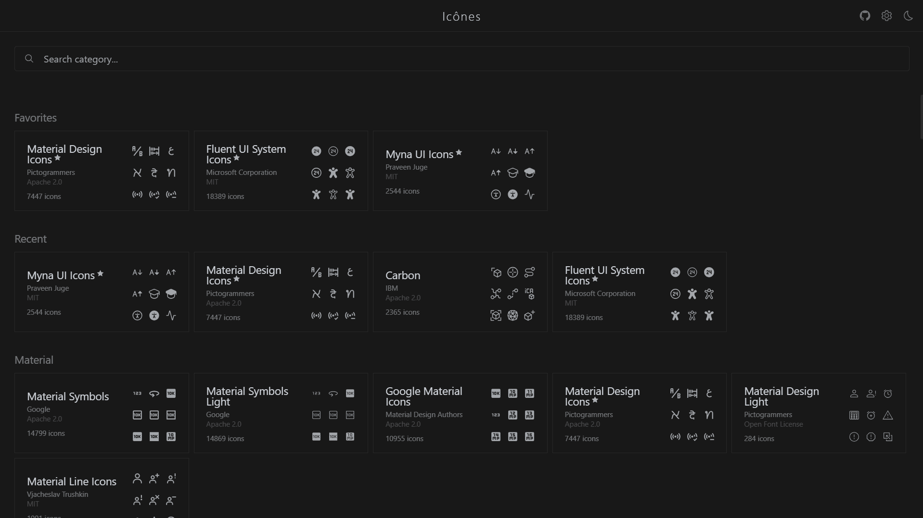Click the user-plus icon in Material Line Icons

(154, 479)
